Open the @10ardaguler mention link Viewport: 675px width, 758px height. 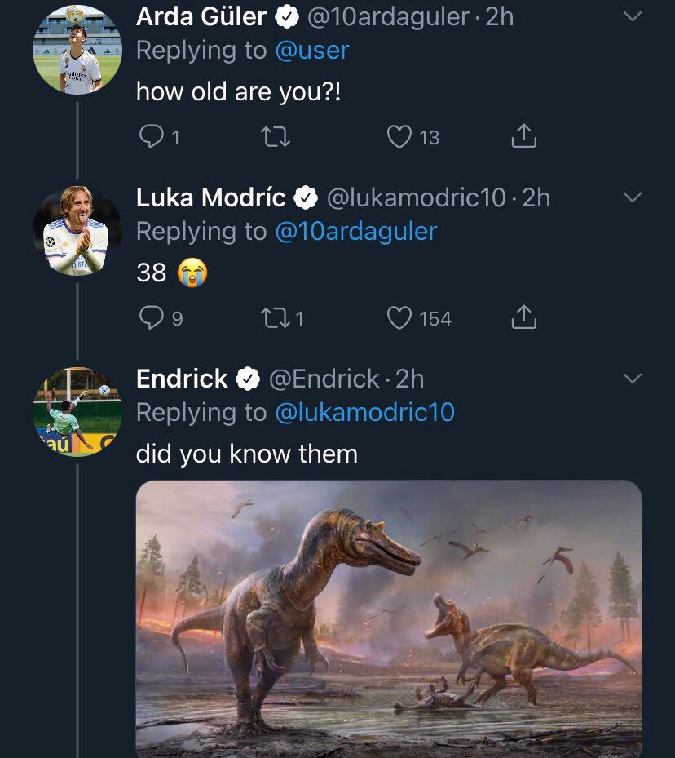tap(356, 231)
